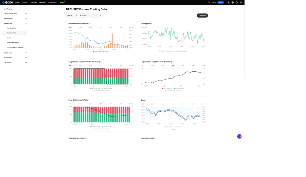Expand the Options Data sidebar section
This screenshot has width=306, height=177.
(x=15, y=58)
